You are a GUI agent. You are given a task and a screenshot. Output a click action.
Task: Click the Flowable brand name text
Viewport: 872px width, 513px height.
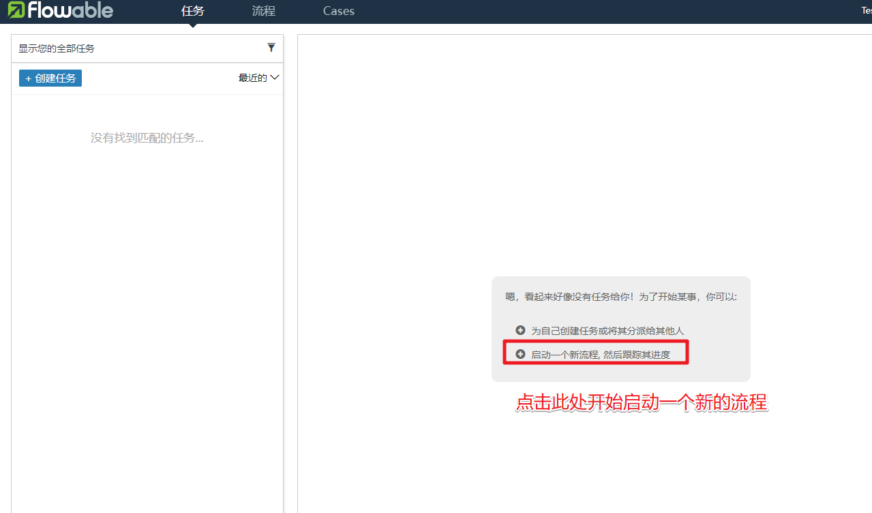tap(70, 10)
